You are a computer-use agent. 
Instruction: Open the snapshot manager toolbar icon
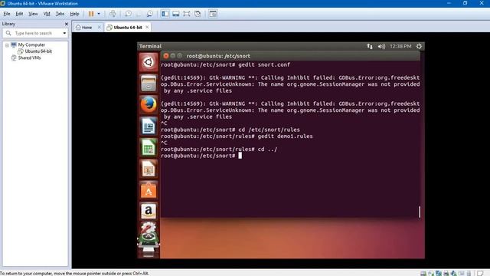(150, 14)
